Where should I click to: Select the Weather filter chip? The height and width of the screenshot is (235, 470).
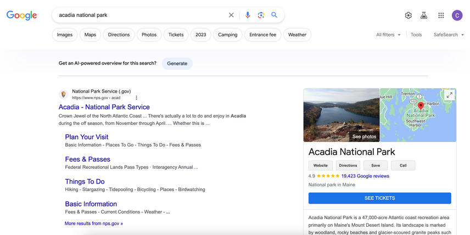pyautogui.click(x=297, y=35)
